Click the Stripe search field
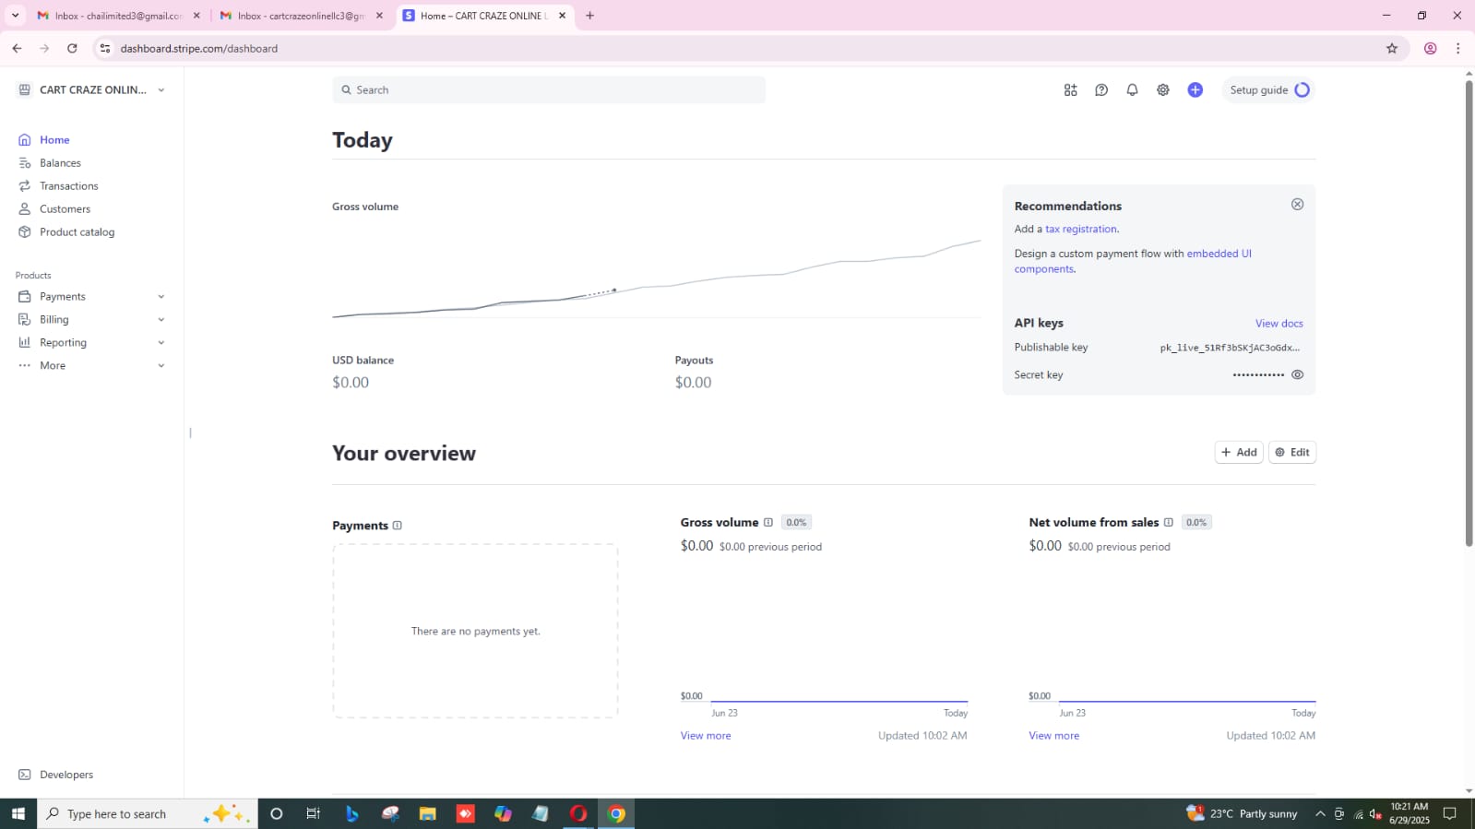 pos(549,90)
